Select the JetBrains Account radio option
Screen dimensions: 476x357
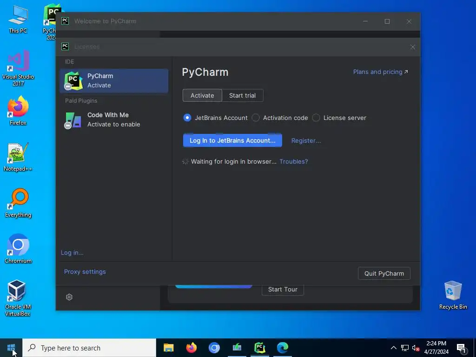(215, 118)
